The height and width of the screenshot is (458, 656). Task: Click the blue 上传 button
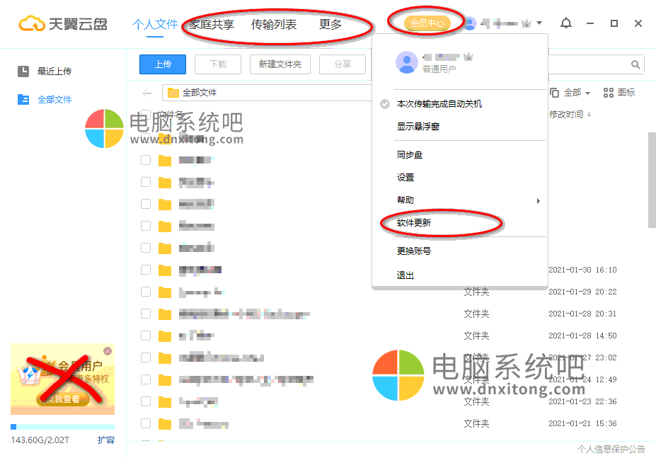(x=162, y=64)
